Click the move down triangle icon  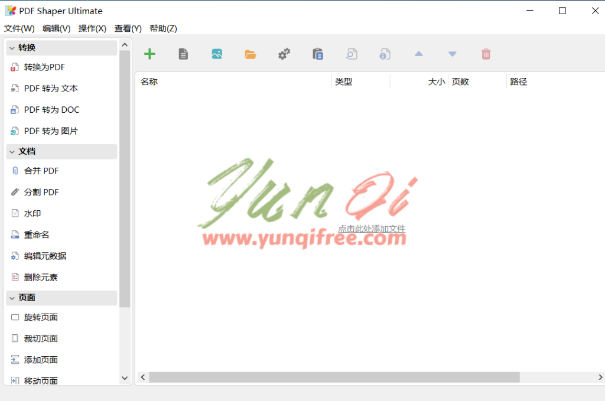[x=452, y=54]
